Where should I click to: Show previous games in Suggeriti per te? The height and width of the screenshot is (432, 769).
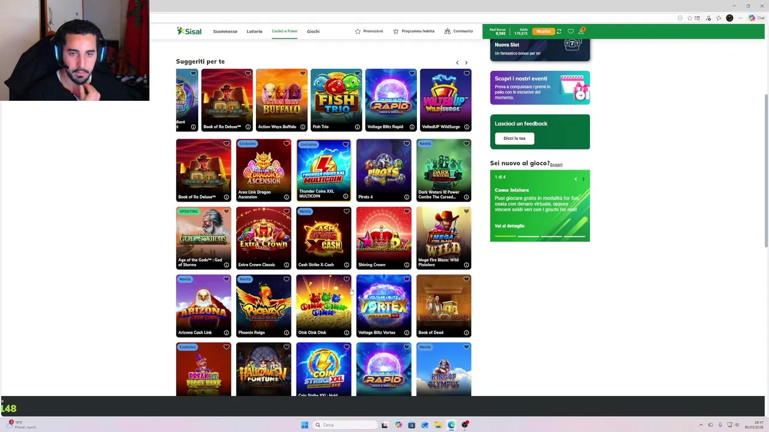click(x=457, y=62)
